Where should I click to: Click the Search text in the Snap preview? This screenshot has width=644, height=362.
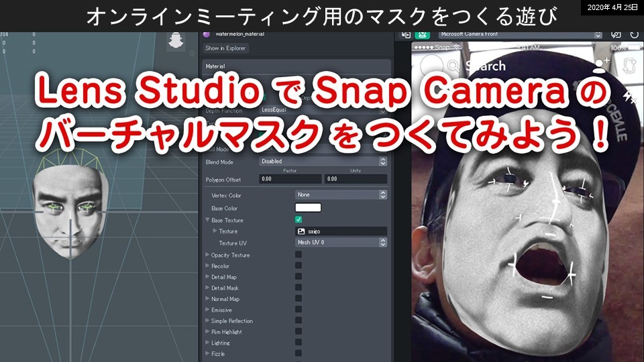(x=486, y=66)
